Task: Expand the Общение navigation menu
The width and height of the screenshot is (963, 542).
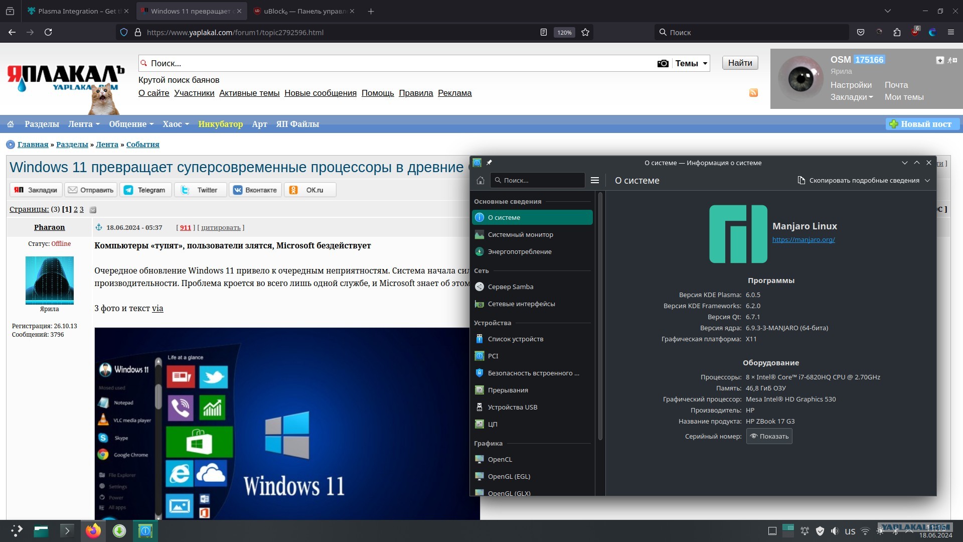Action: (131, 124)
